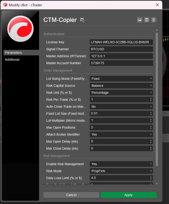Open the Enable Risk Management dropdown
Screen dimensions: 169x204
pos(121,164)
